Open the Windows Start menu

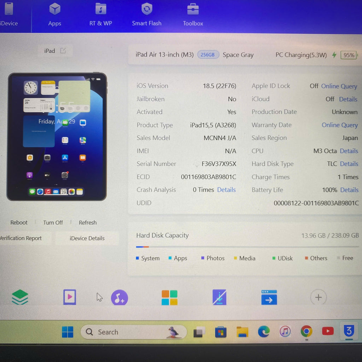point(68,332)
